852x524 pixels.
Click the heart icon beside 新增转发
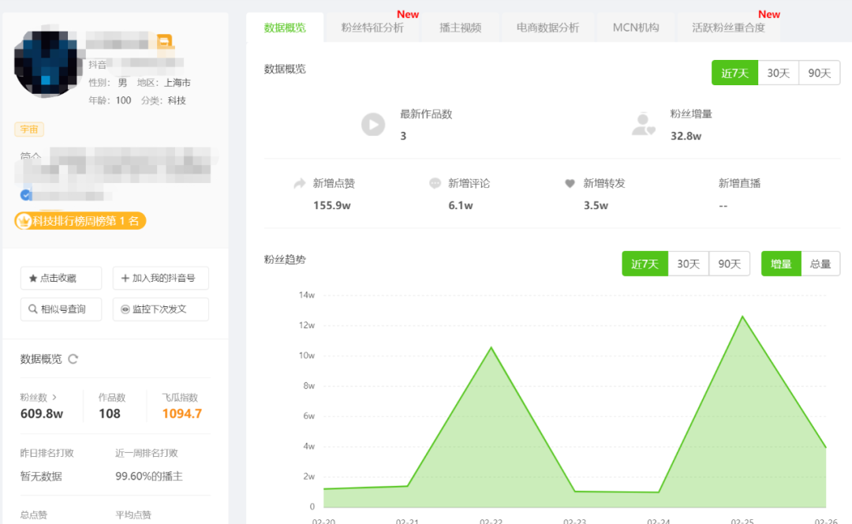[570, 183]
